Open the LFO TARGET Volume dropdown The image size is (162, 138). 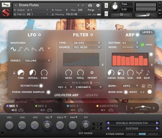tap(38, 61)
